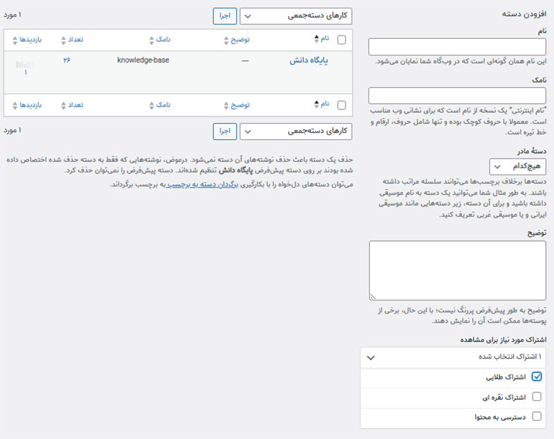
Task: Open top کارهای دسته‌جمعی bulk actions dropdown
Action: tap(296, 16)
